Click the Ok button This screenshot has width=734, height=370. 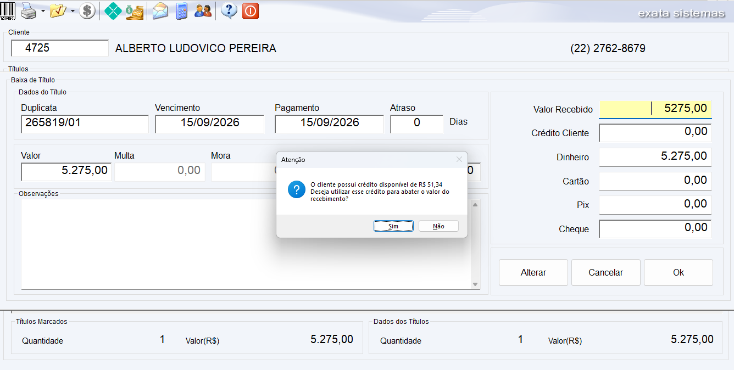click(679, 272)
